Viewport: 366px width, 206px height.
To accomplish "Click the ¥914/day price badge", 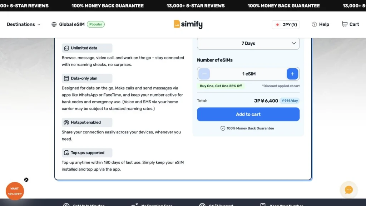I will pyautogui.click(x=290, y=100).
